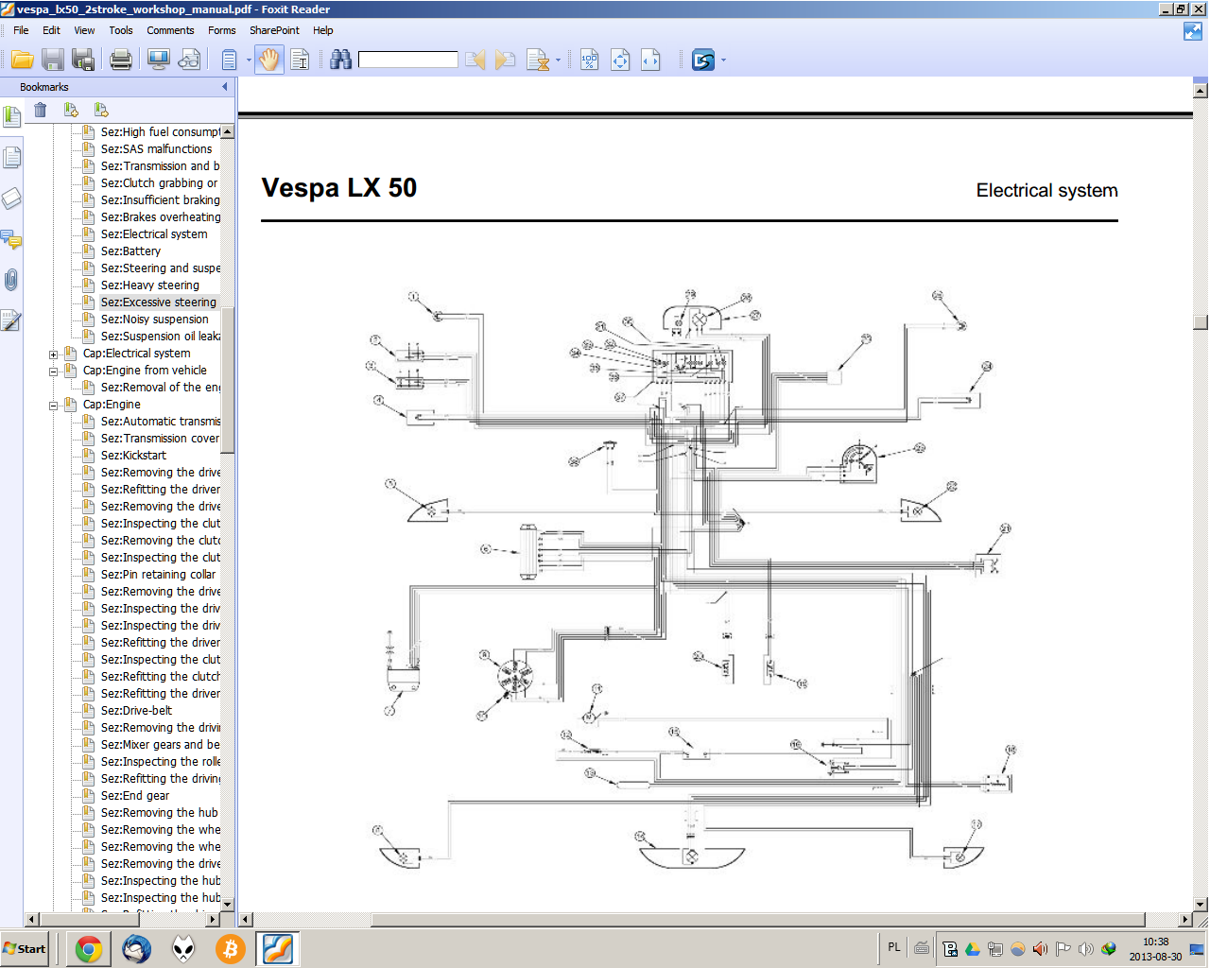
Task: Collapse the Bookmarks panel with the arrow
Action: click(x=225, y=87)
